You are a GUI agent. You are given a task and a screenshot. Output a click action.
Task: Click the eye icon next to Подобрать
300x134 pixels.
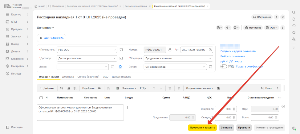[99, 88]
